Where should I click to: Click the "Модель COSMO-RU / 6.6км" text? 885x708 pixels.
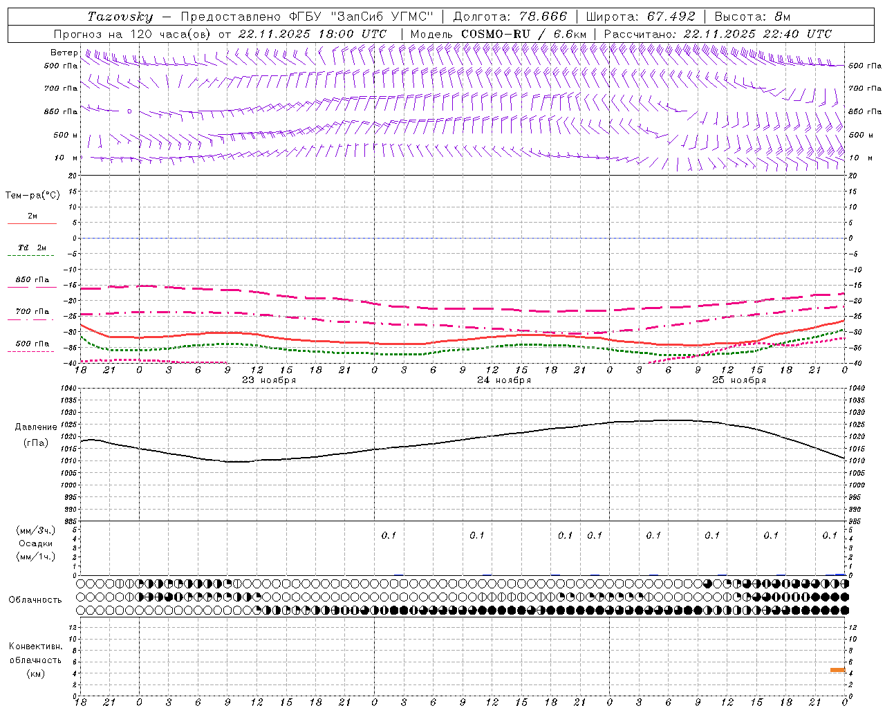click(x=499, y=34)
